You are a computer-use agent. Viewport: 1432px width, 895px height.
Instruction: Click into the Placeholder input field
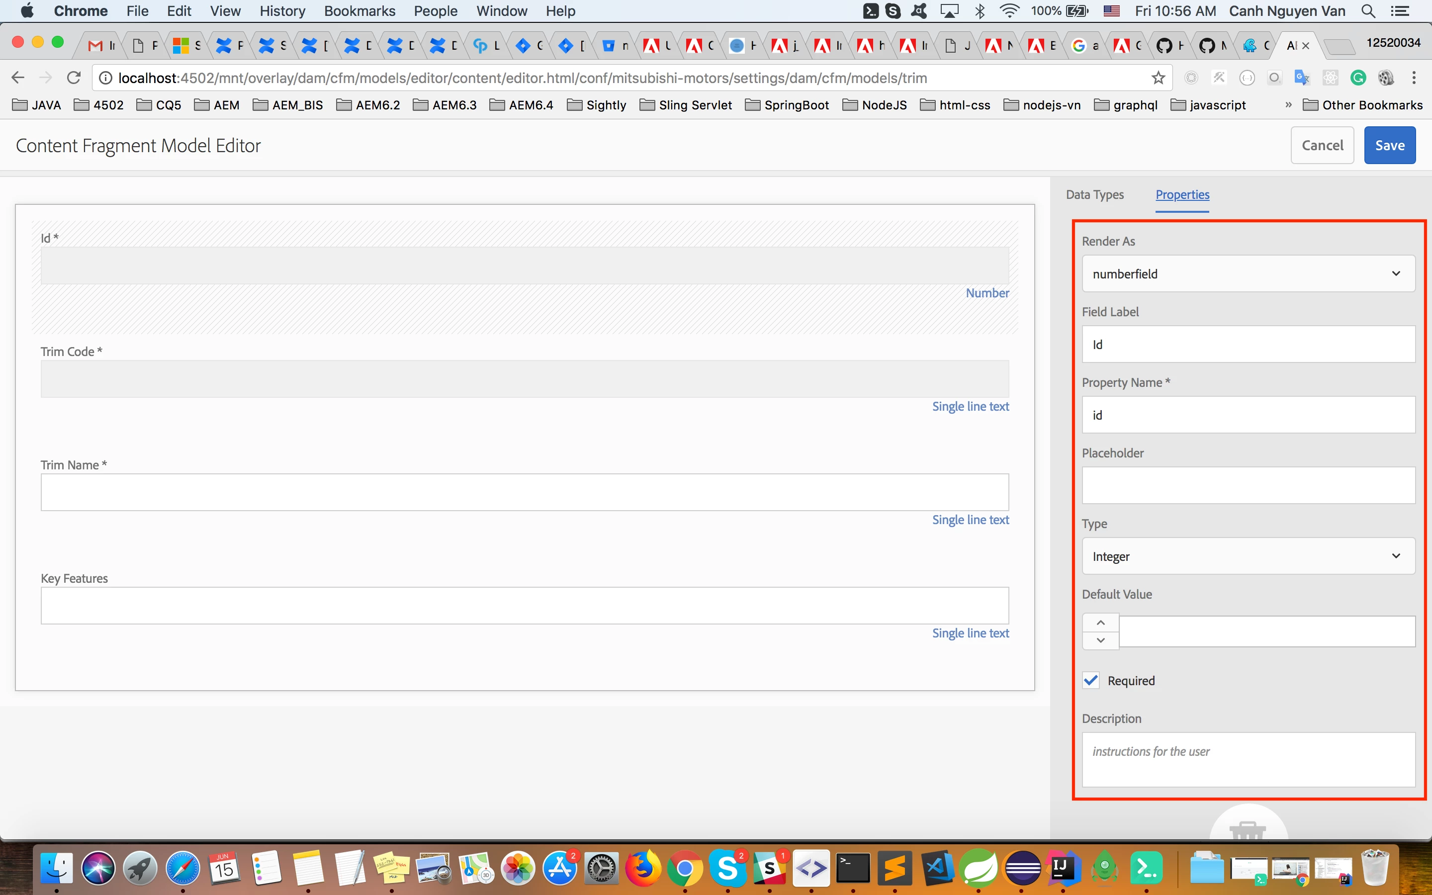click(1248, 486)
